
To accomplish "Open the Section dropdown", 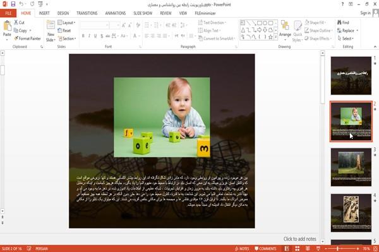I will coord(67,39).
